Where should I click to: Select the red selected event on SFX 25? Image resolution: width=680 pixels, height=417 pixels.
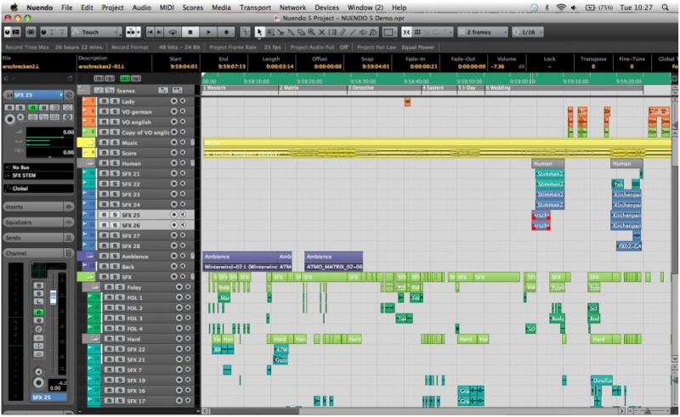541,215
